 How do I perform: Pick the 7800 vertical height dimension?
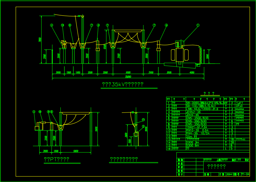(40, 40)
